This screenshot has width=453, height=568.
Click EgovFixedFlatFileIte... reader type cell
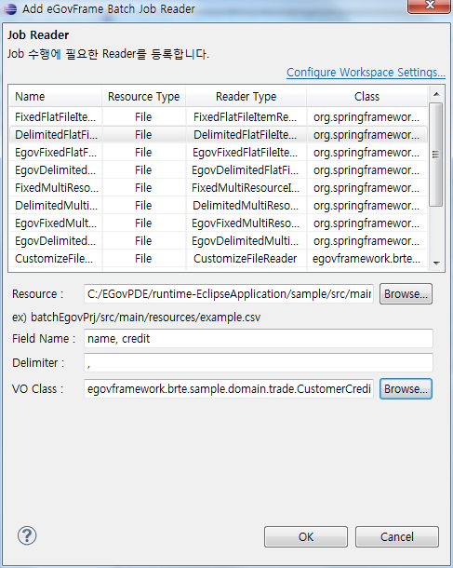coord(245,153)
